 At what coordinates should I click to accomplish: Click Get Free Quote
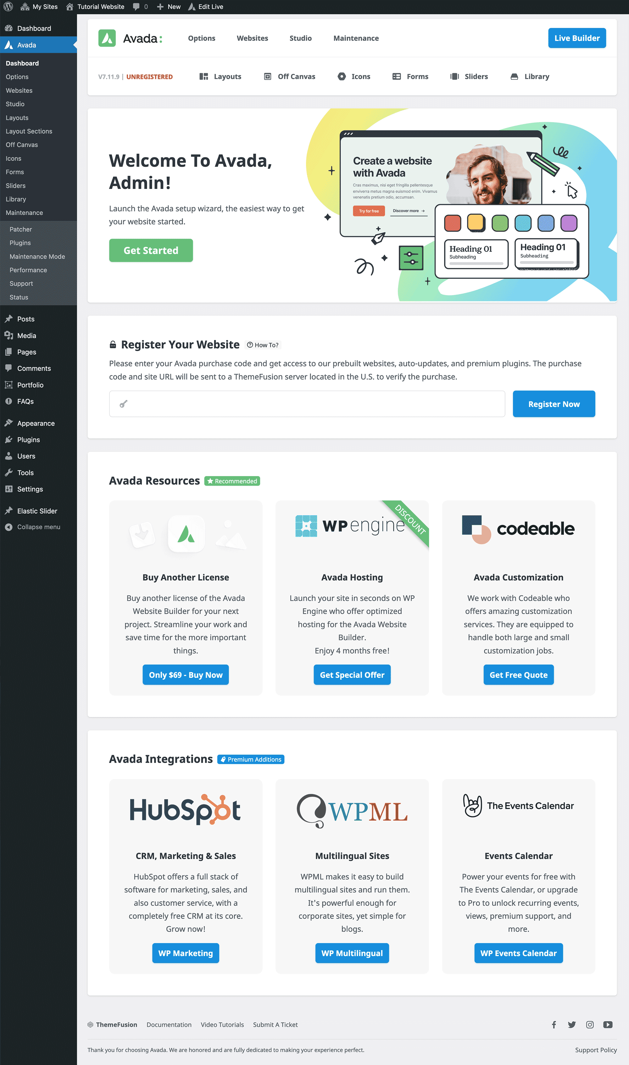point(518,675)
